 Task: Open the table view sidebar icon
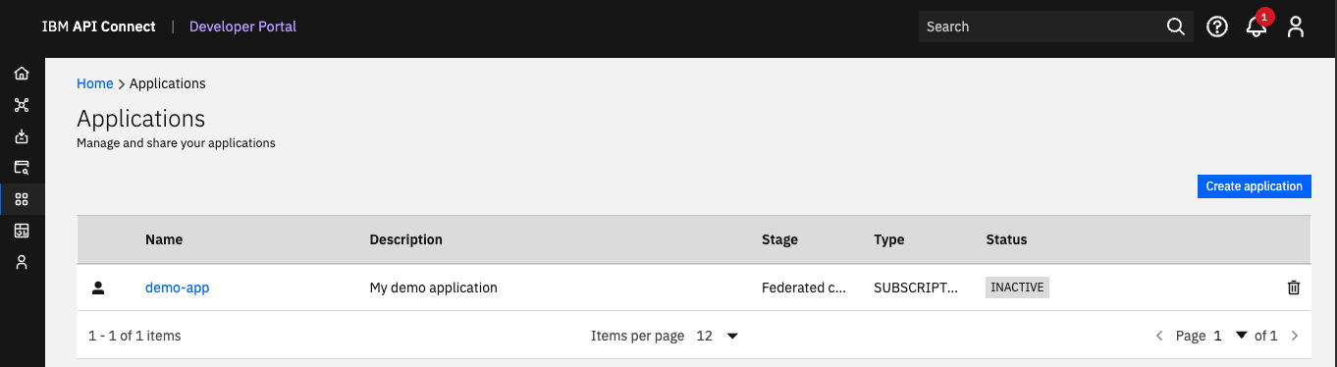pyautogui.click(x=22, y=231)
